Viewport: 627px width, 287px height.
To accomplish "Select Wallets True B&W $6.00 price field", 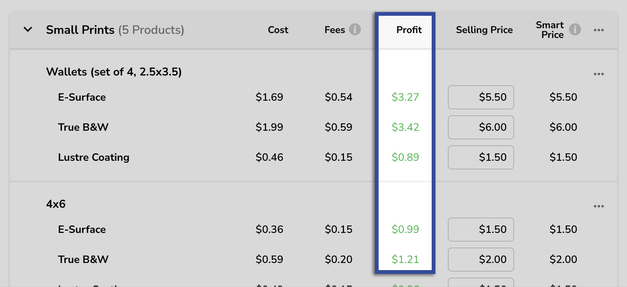I will 481,127.
